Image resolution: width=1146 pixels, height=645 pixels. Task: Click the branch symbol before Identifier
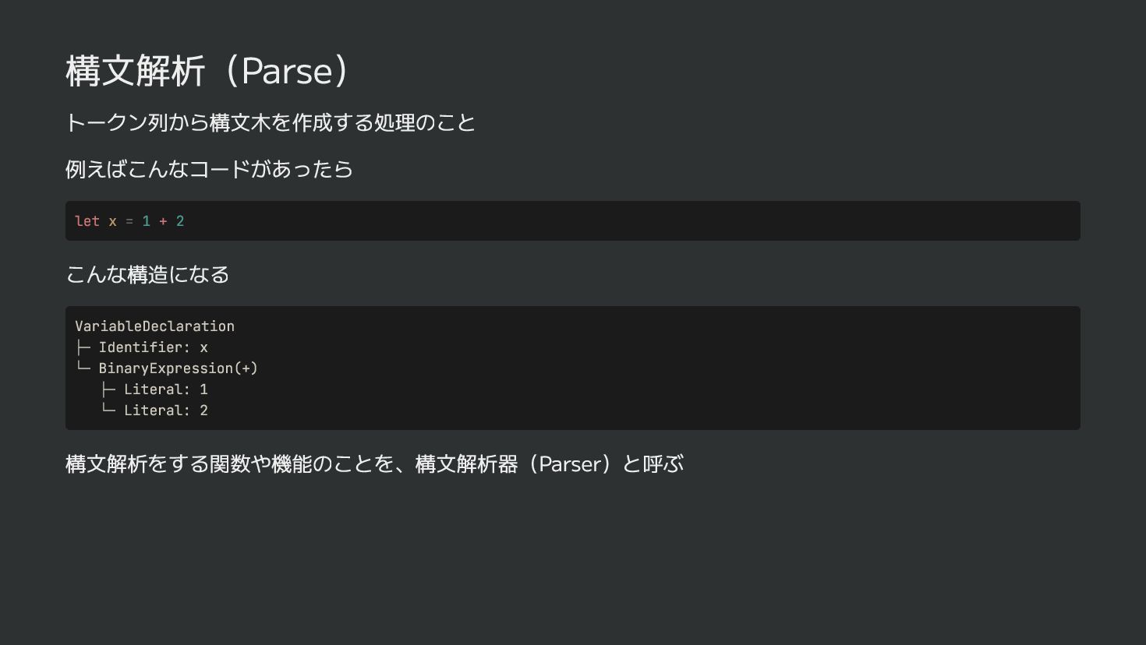click(x=83, y=347)
